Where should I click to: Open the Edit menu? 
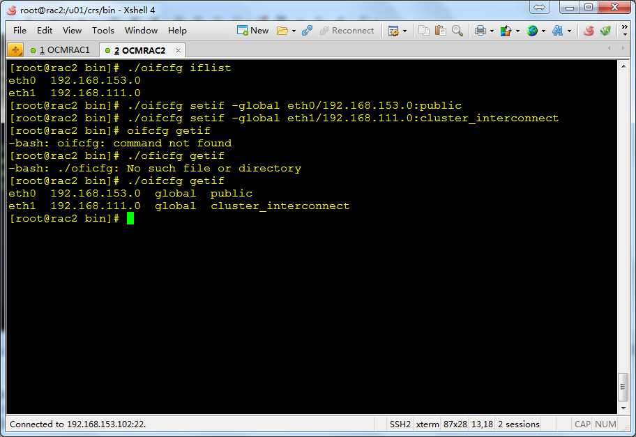(44, 31)
